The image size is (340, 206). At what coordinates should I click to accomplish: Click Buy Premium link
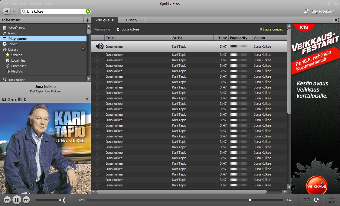322,11
